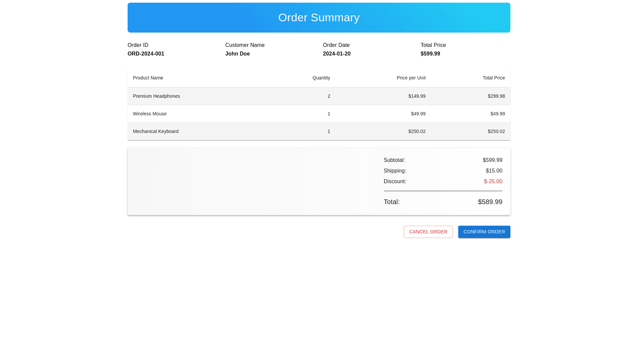This screenshot has height=359, width=638.
Task: Click the Product Name column header
Action: pyautogui.click(x=148, y=78)
